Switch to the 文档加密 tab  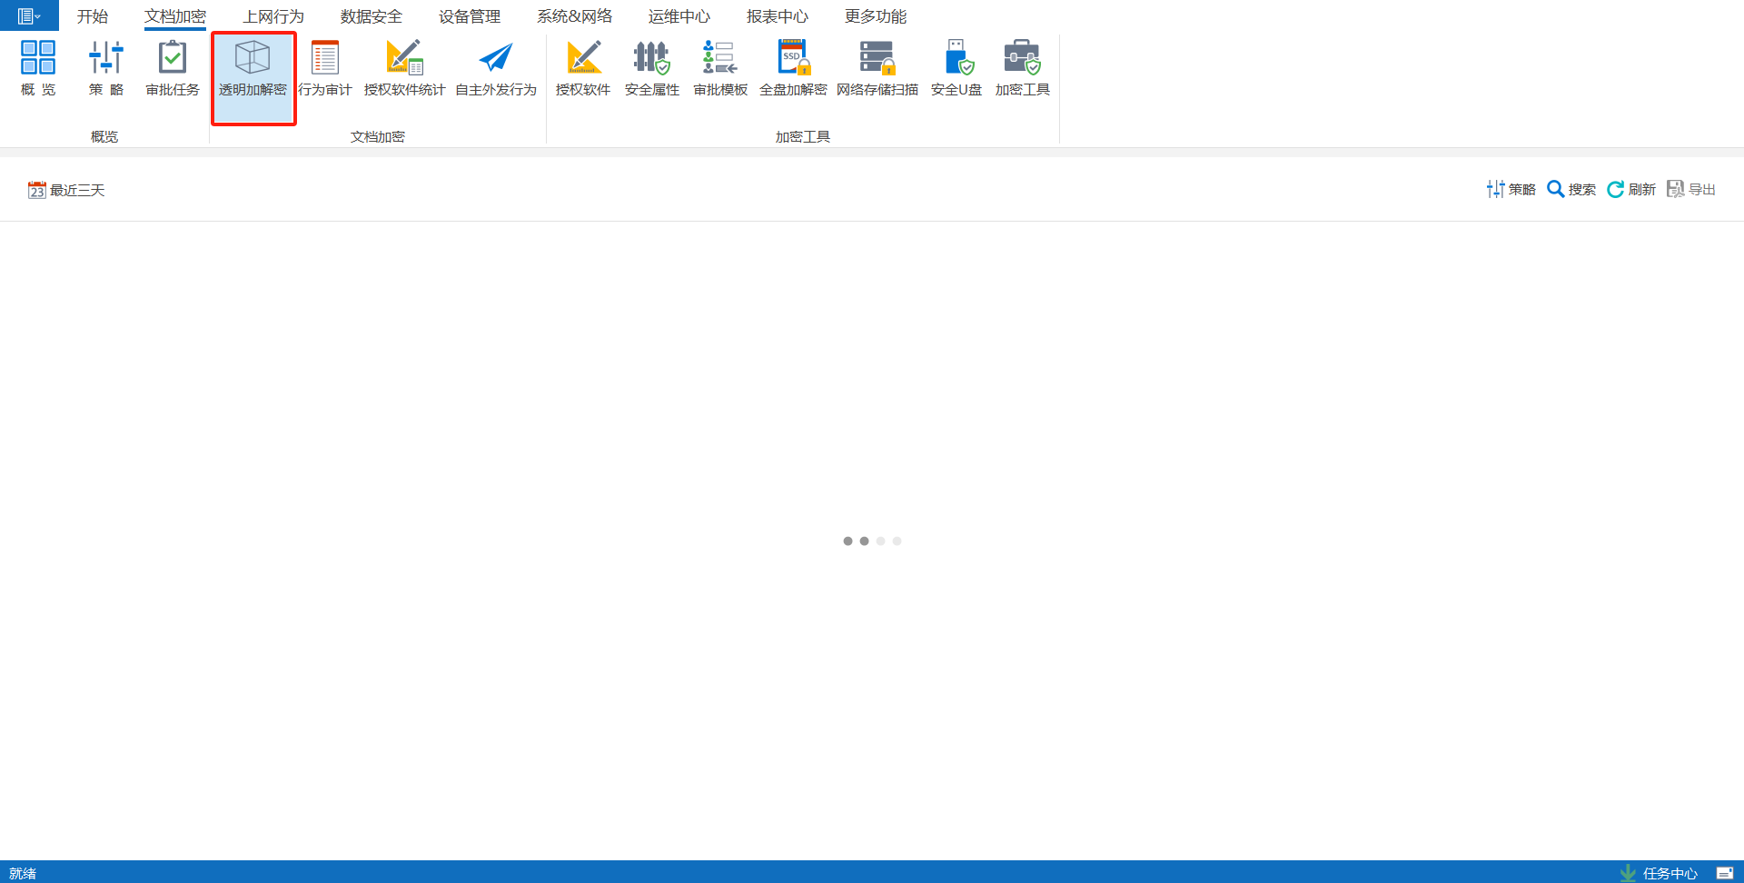[175, 16]
